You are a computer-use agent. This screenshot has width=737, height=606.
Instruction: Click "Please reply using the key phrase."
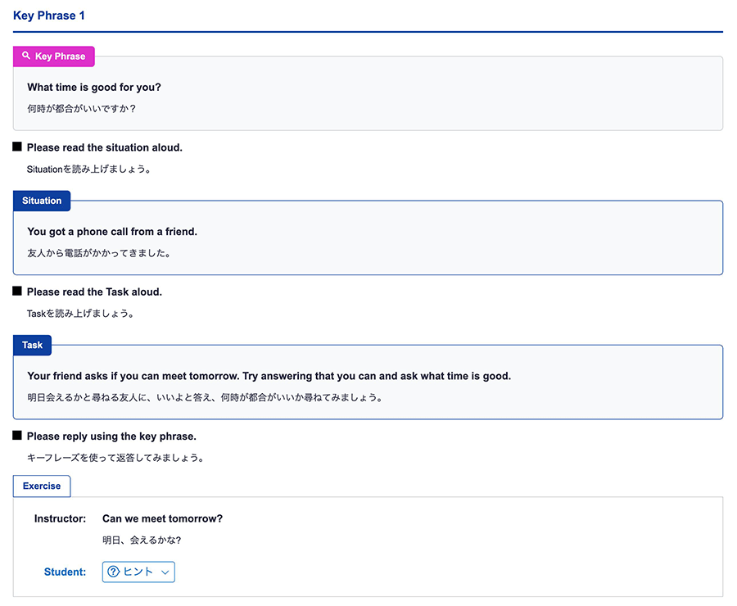(111, 436)
